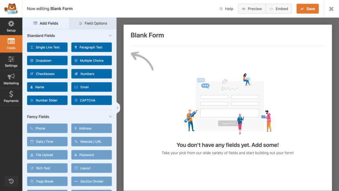Viewport: 339px width, 191px height.
Task: Open the Setup panel
Action: click(x=11, y=26)
